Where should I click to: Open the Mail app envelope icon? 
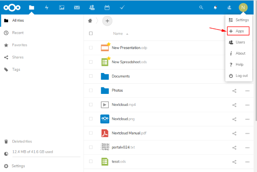tap(77, 7)
